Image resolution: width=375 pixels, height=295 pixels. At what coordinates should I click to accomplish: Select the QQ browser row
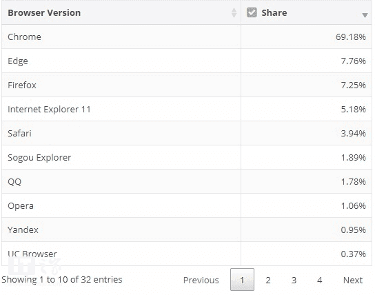click(x=187, y=181)
